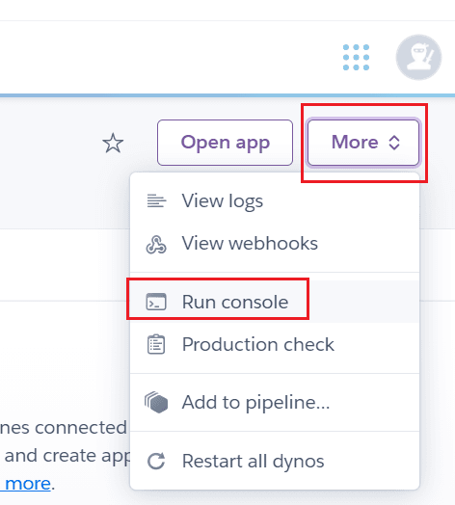Select Restart all dynos option
This screenshot has height=505, width=455.
(275, 461)
